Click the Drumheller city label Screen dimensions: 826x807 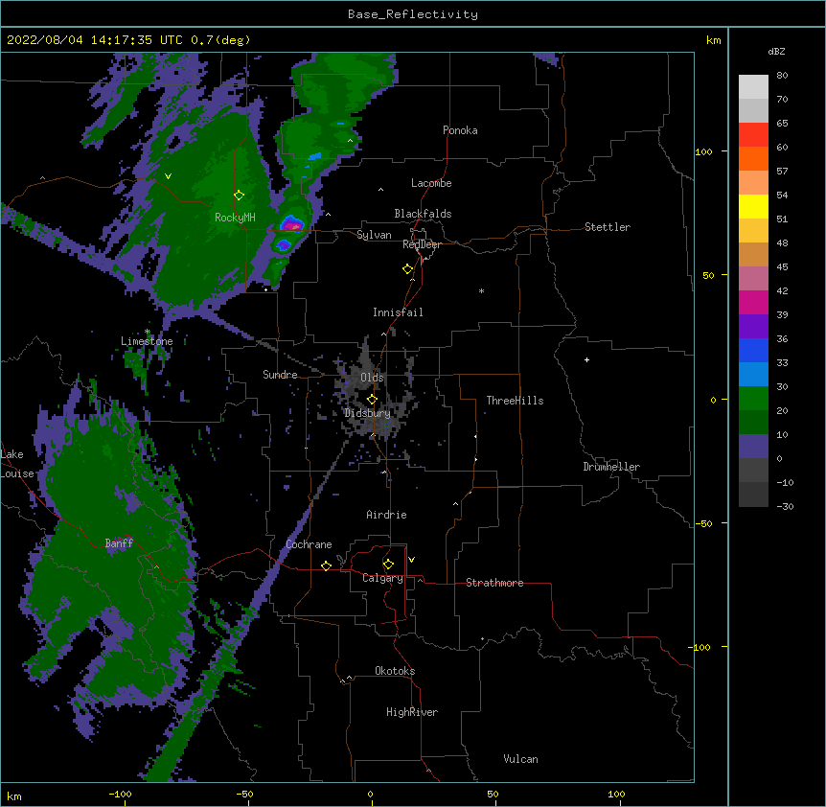611,467
